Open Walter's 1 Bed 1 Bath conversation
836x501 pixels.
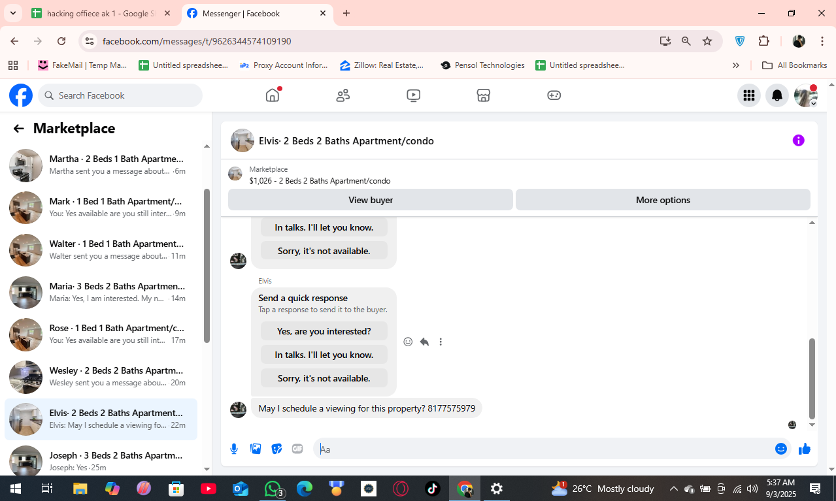[101, 250]
